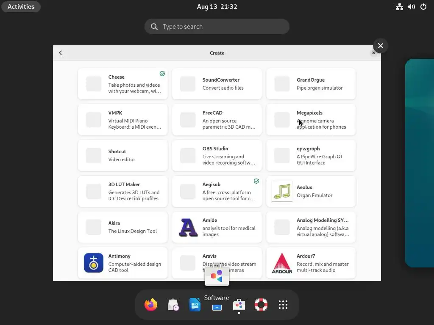Open Analog Modelling SYnthesizer card
The height and width of the screenshot is (325, 434).
(x=311, y=227)
